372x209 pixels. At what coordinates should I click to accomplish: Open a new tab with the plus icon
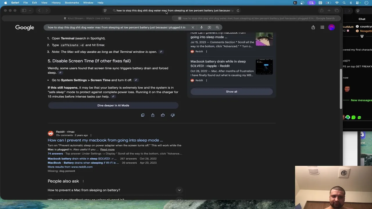click(x=329, y=10)
